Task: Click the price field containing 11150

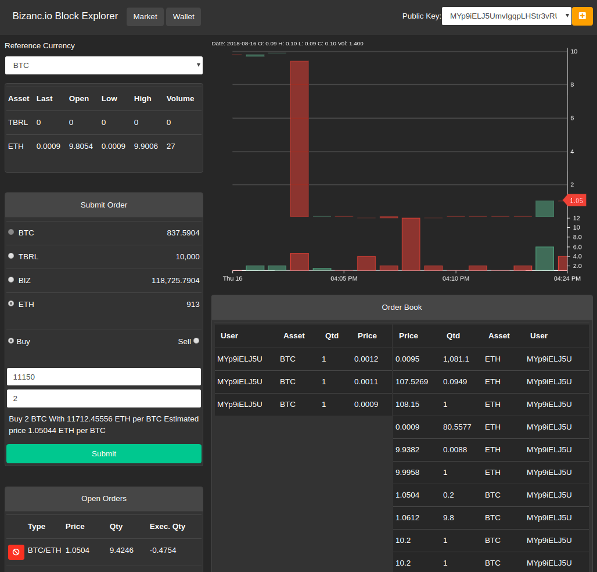Action: point(104,377)
